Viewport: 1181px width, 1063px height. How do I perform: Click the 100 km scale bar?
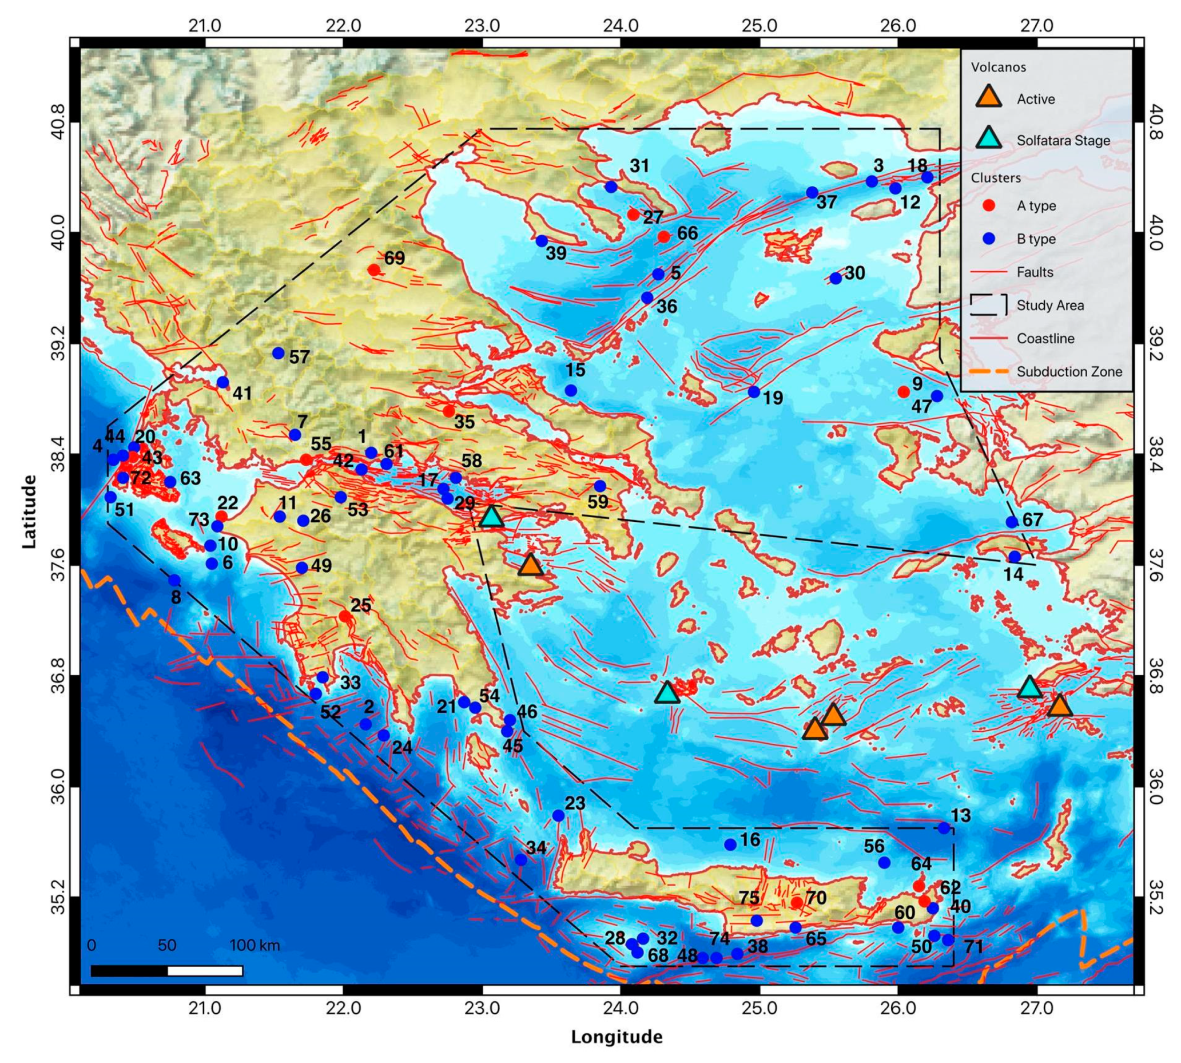(166, 971)
